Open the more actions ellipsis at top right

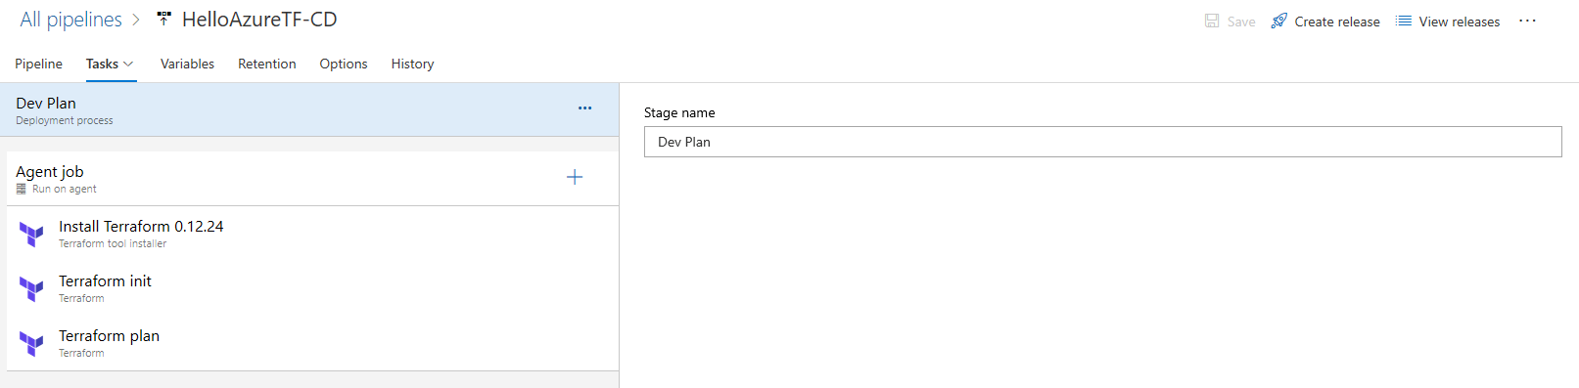[x=1527, y=21]
